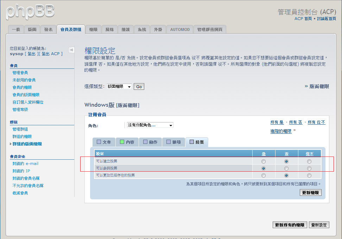This screenshot has height=239, width=342.
Task: Expand 進階的權限 advanced permissions
Action: tap(281, 131)
